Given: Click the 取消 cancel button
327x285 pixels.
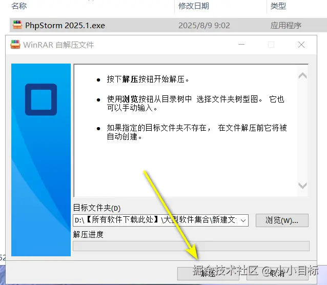Looking at the screenshot, I should (x=277, y=273).
